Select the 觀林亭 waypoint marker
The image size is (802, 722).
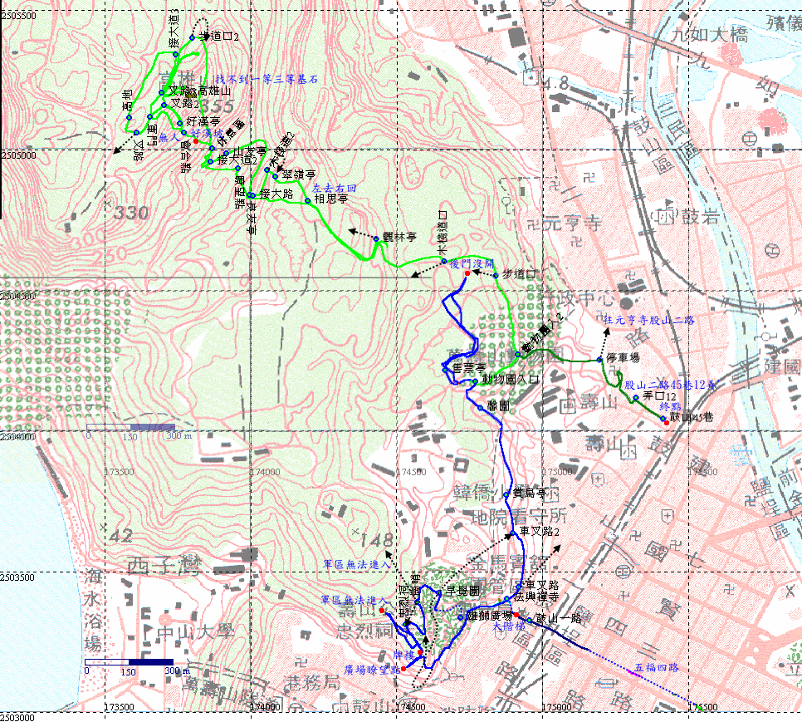coord(375,238)
